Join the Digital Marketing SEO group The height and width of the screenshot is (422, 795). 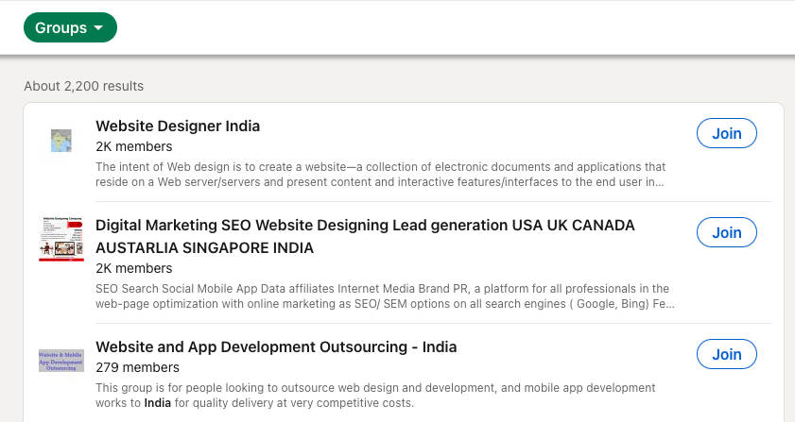[726, 232]
